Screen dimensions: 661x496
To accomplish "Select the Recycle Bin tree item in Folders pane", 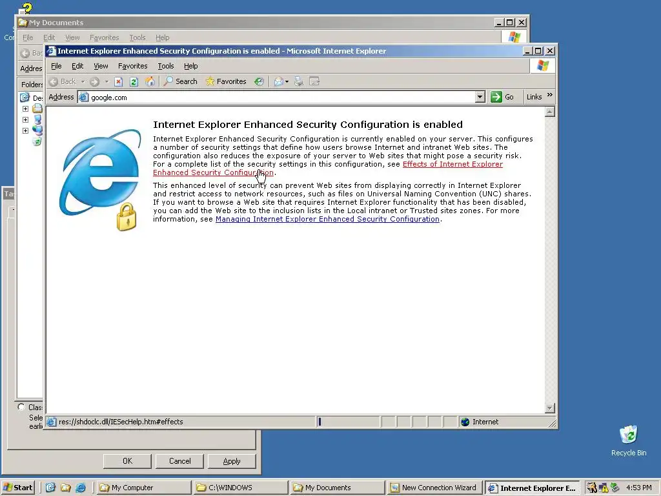I will (37, 141).
